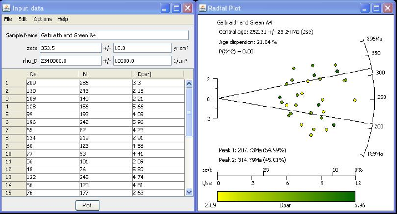This screenshot has width=397, height=214.
Task: Click the Java icon in Input data title bar
Action: point(7,8)
